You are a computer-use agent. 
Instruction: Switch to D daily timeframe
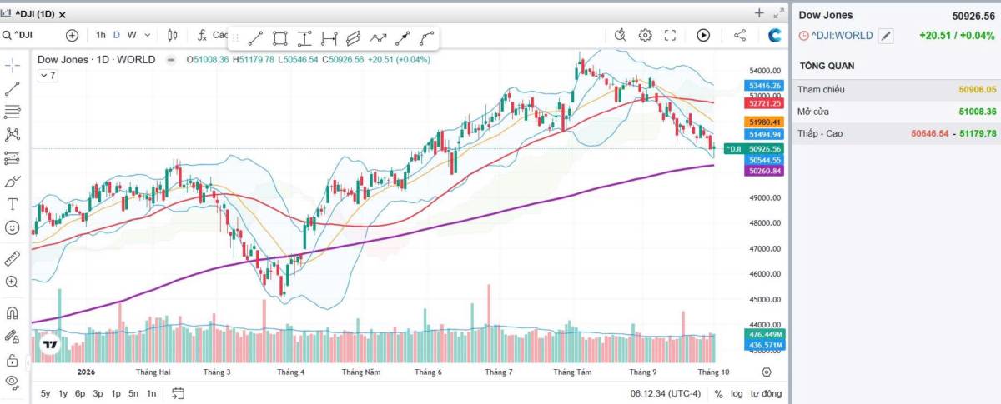point(117,35)
